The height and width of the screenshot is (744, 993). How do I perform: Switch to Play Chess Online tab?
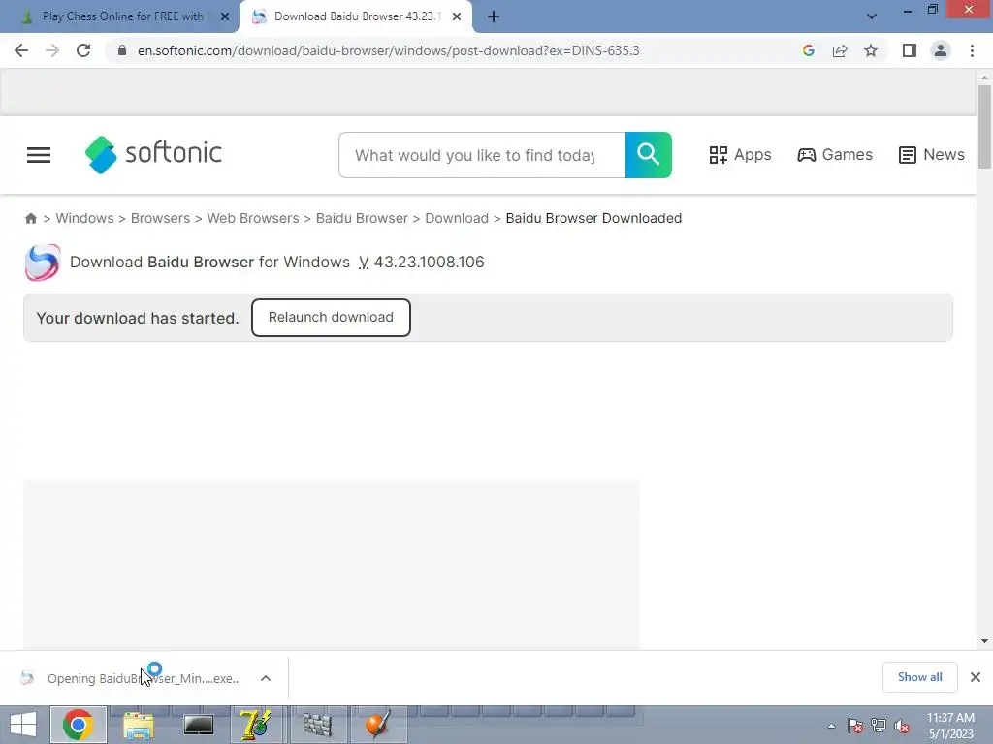pyautogui.click(x=119, y=16)
